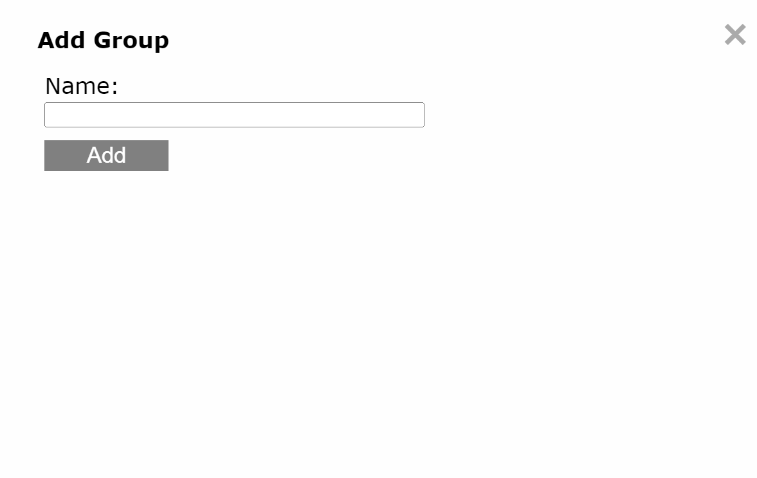Select the Add Group title text
Image resolution: width=757 pixels, height=478 pixels.
click(x=103, y=41)
